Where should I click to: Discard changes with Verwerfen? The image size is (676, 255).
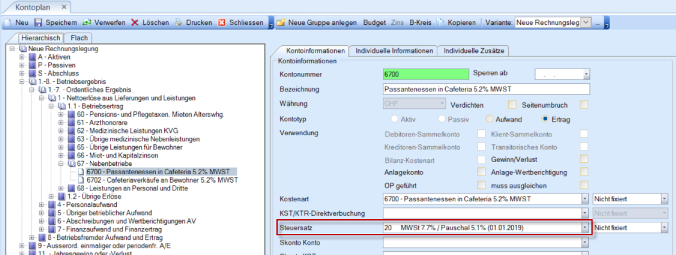pyautogui.click(x=104, y=23)
